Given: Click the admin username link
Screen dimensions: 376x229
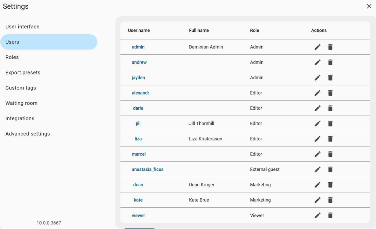Looking at the screenshot, I should (x=138, y=47).
